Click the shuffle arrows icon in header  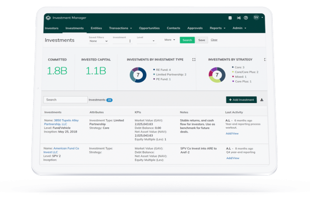pyautogui.click(x=239, y=18)
